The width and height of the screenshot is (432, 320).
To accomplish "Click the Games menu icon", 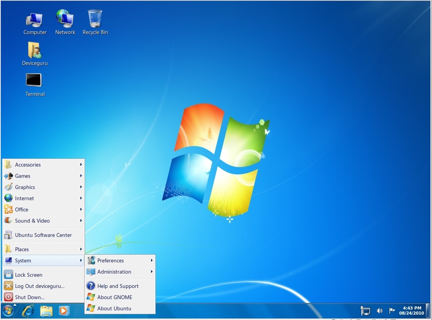I will tap(8, 176).
